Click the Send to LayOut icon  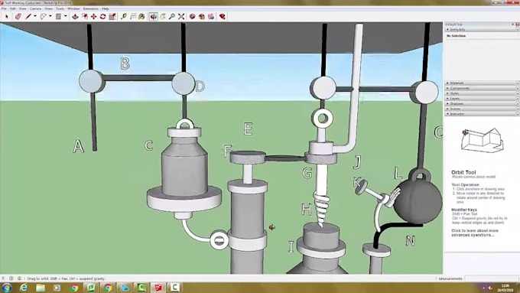coord(211,16)
